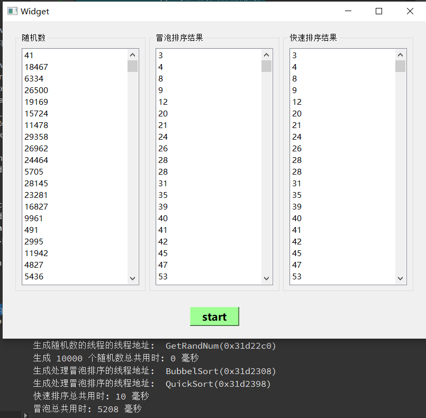Select 5436 in random number list

(x=75, y=277)
